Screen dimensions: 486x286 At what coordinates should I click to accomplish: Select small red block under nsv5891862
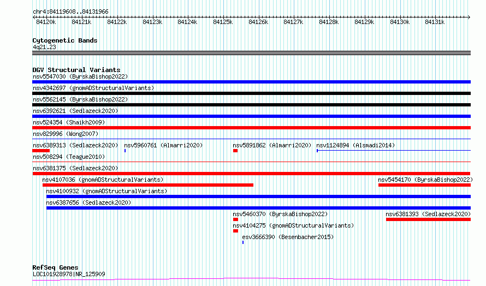point(235,151)
